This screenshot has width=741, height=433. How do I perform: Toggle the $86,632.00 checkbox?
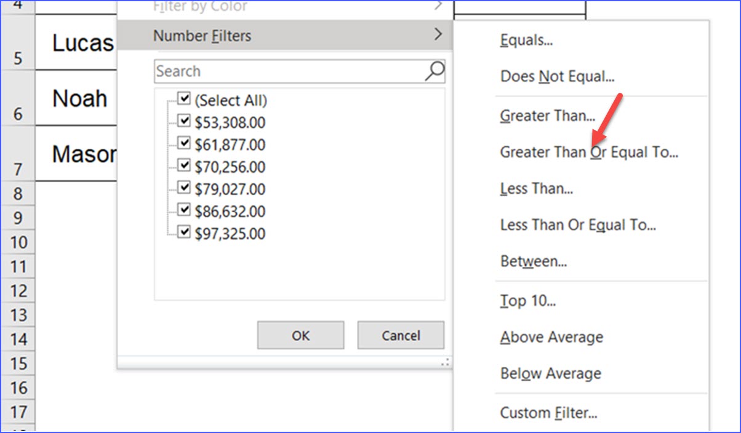coord(183,209)
